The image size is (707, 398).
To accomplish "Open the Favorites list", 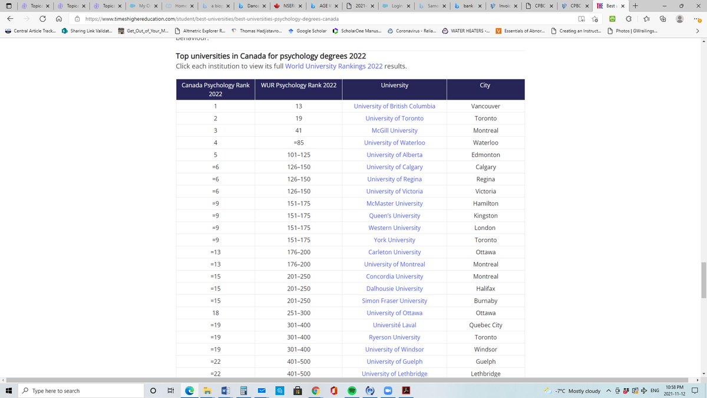I will (x=646, y=18).
